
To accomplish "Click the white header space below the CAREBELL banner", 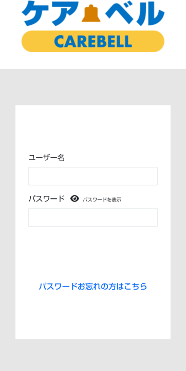I will (93, 61).
